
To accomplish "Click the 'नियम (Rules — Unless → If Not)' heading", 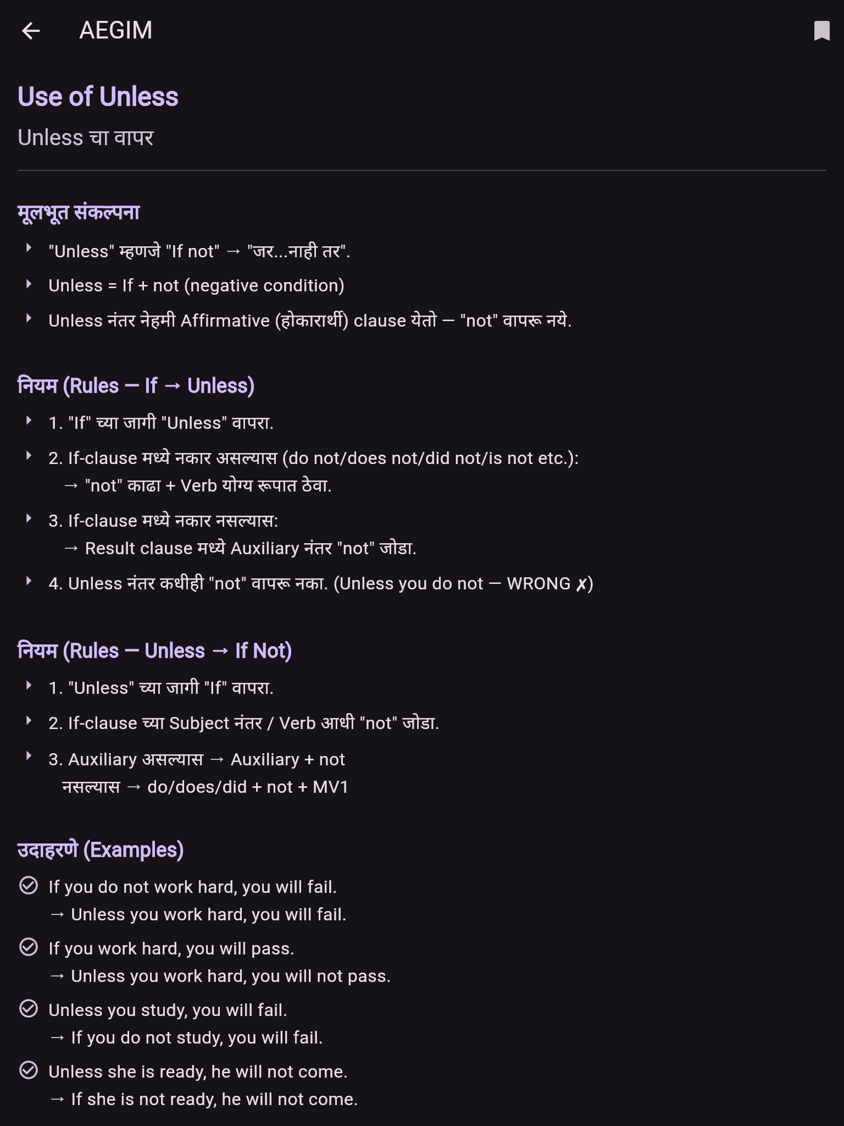I will (154, 651).
